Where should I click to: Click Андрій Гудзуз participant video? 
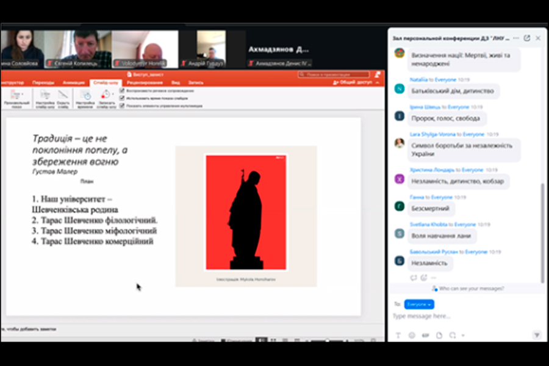[211, 49]
